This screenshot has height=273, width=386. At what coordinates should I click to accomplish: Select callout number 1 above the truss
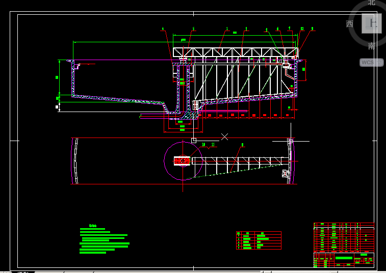point(227,29)
